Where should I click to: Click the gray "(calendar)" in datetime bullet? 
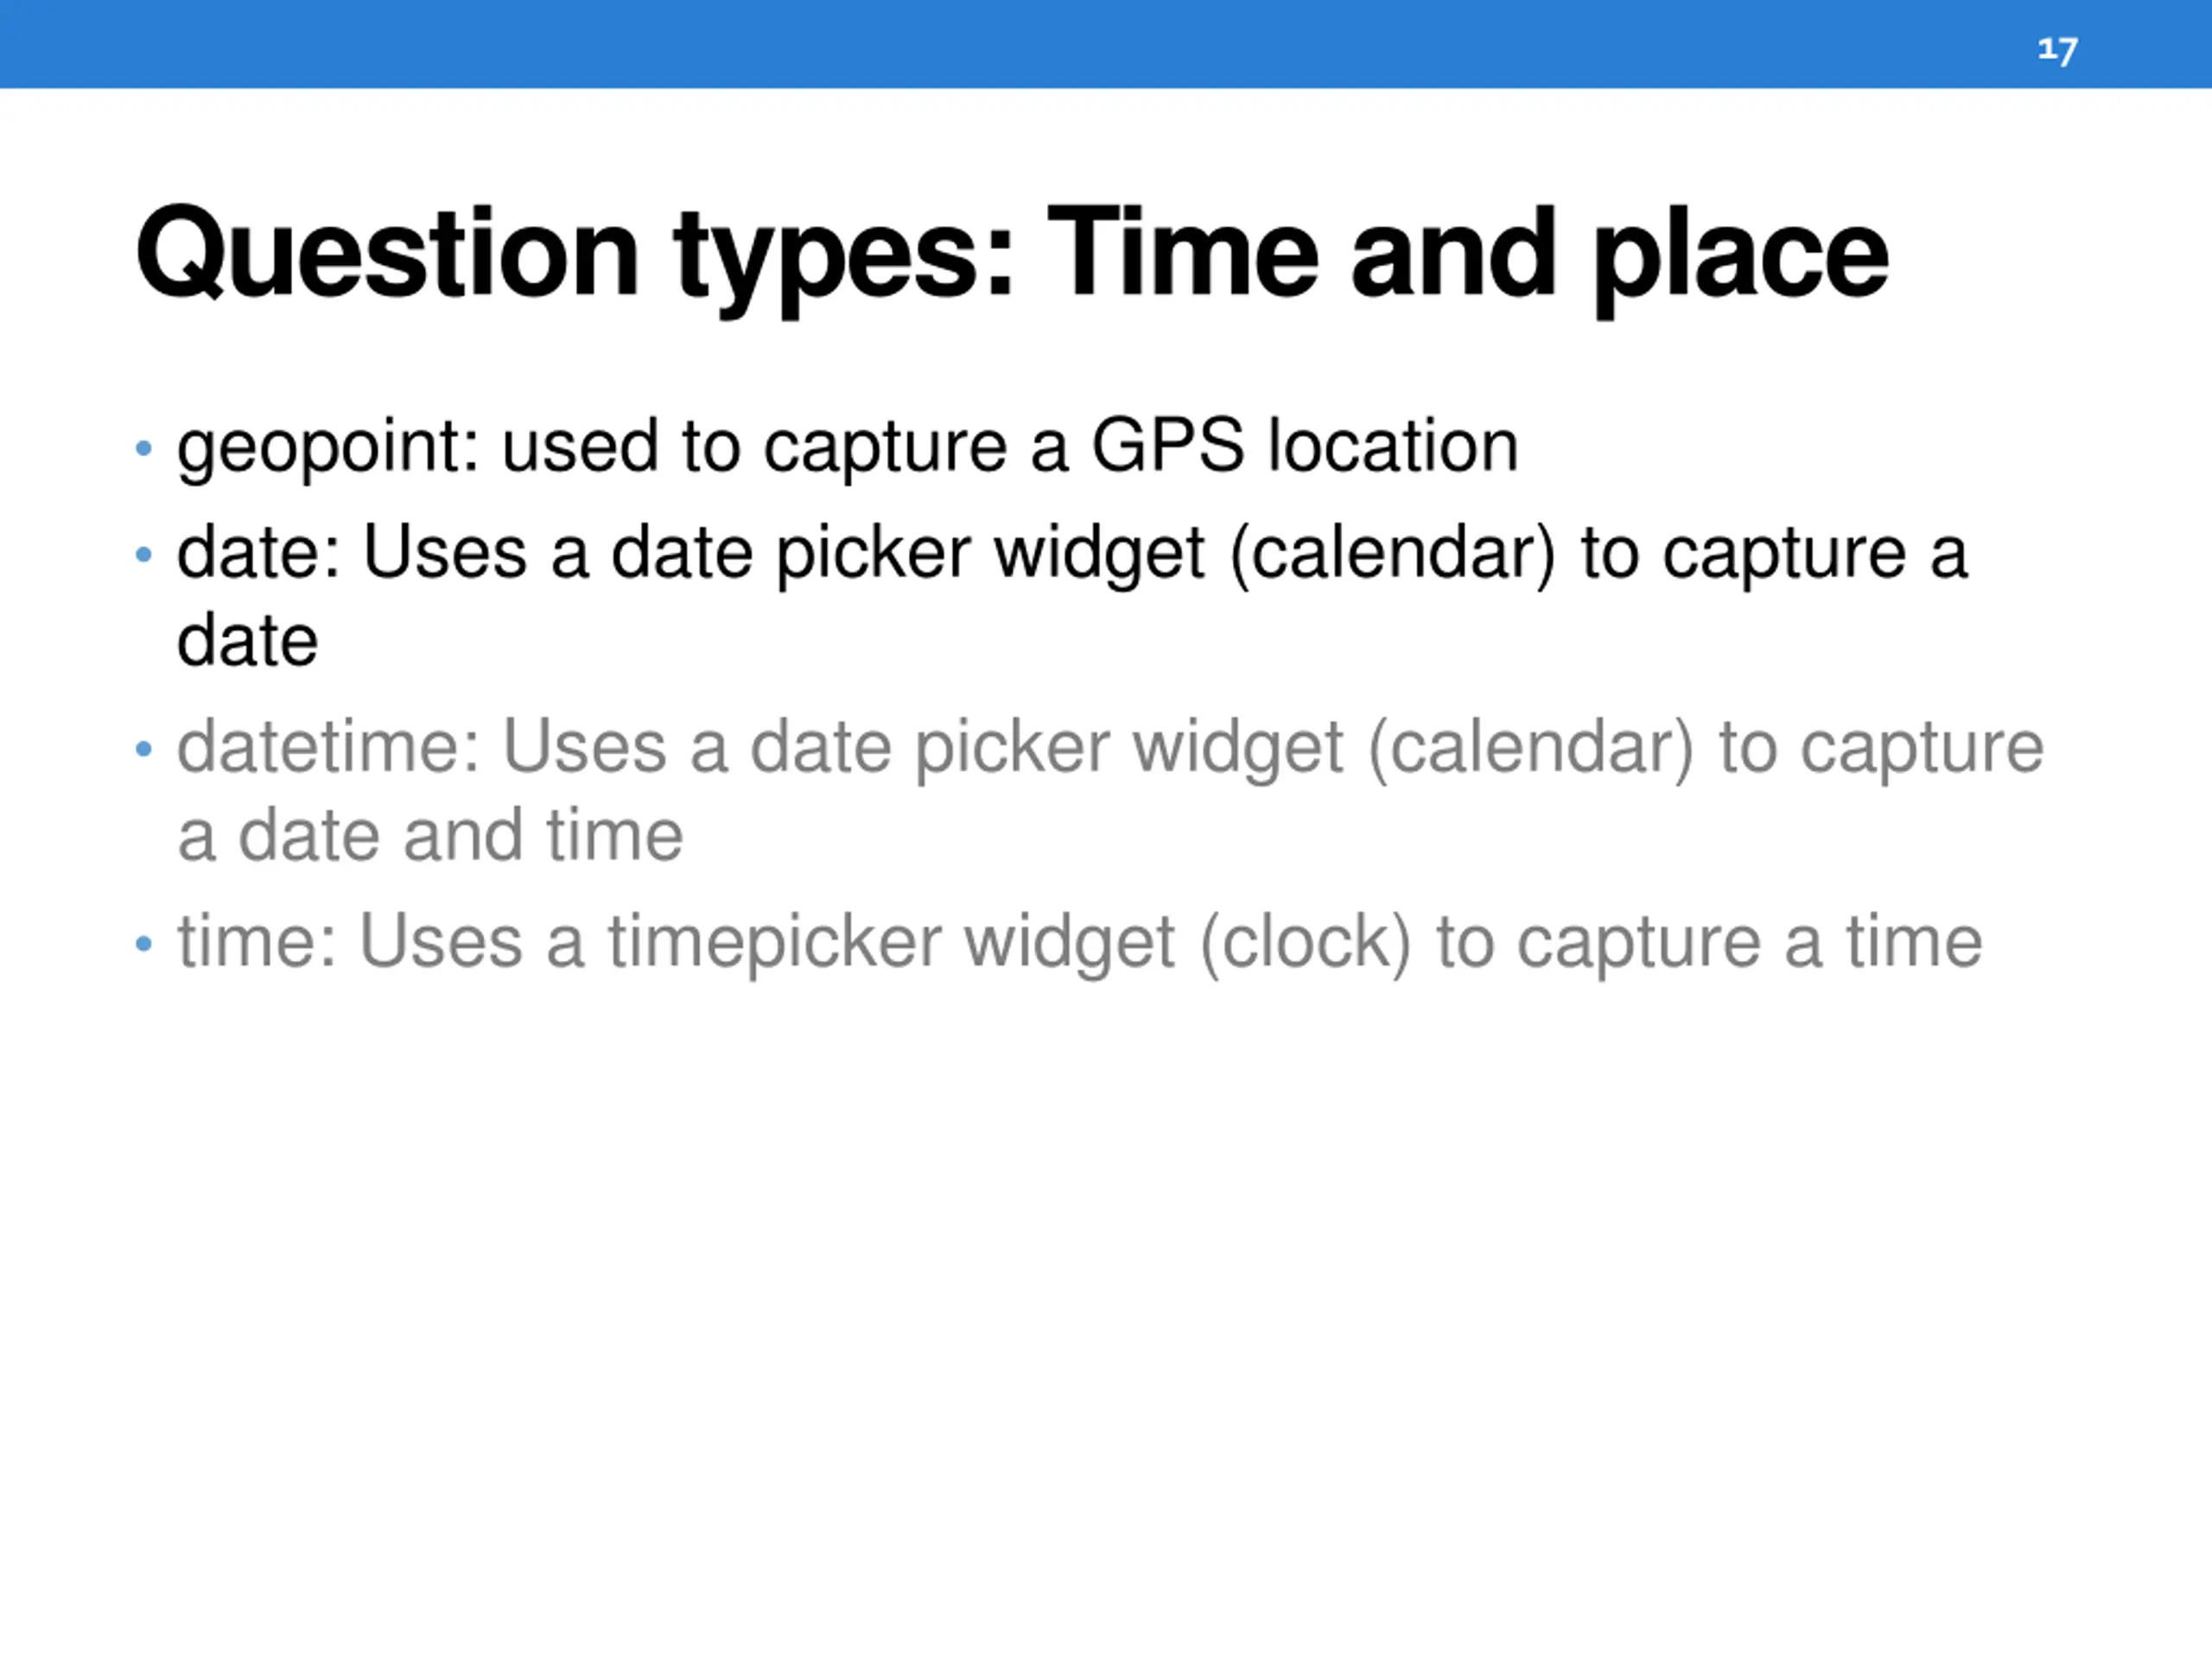coord(1531,747)
